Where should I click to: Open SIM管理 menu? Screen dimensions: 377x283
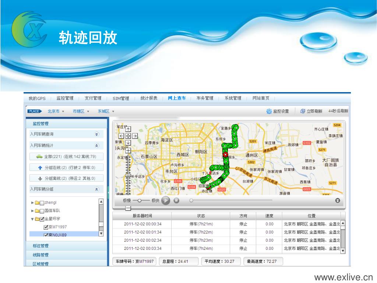tap(121, 98)
